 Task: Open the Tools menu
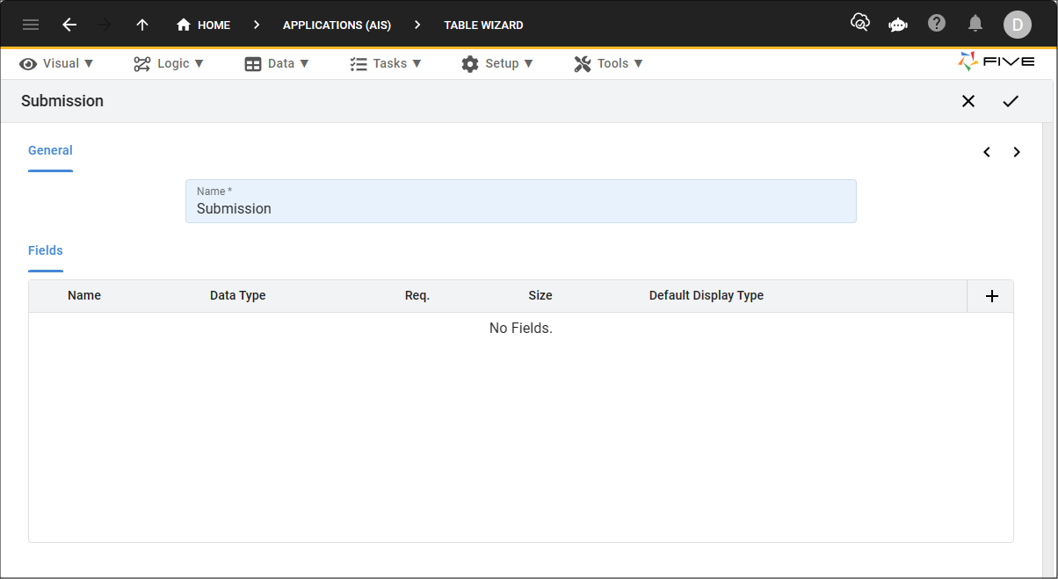(608, 62)
